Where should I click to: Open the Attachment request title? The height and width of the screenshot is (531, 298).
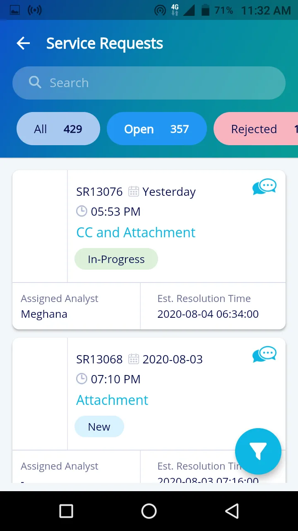point(112,400)
